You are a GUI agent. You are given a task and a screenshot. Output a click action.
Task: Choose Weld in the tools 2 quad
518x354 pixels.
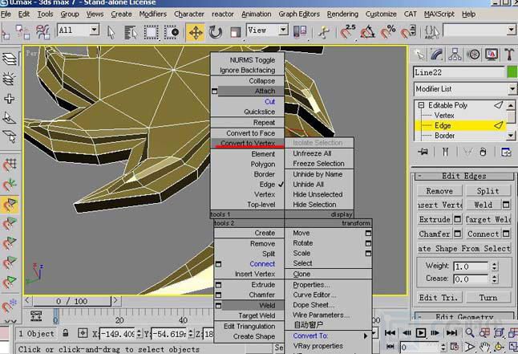[x=253, y=305]
